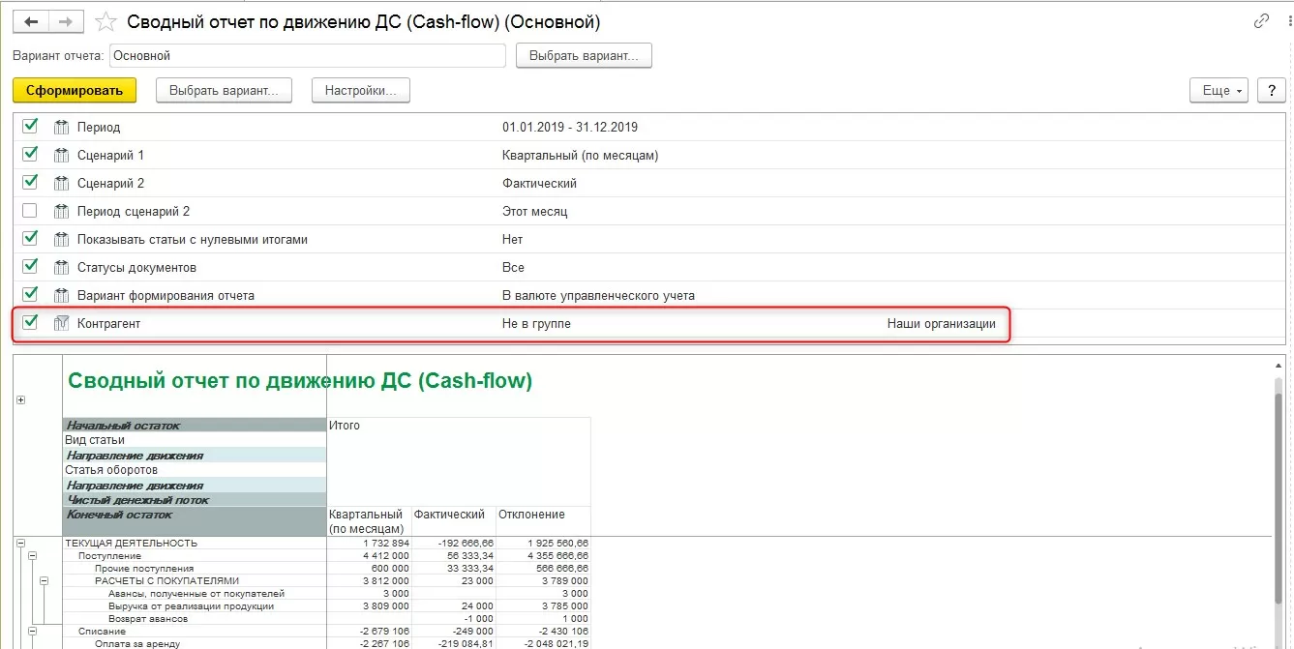Click the filter icon beside Контрагент
1294x649 pixels.
[x=62, y=323]
